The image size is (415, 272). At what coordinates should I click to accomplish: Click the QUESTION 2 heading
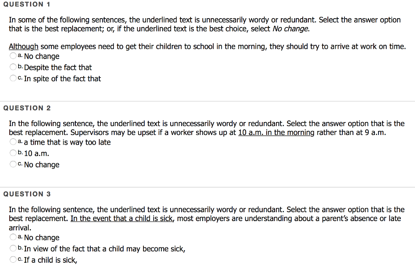tap(27, 108)
